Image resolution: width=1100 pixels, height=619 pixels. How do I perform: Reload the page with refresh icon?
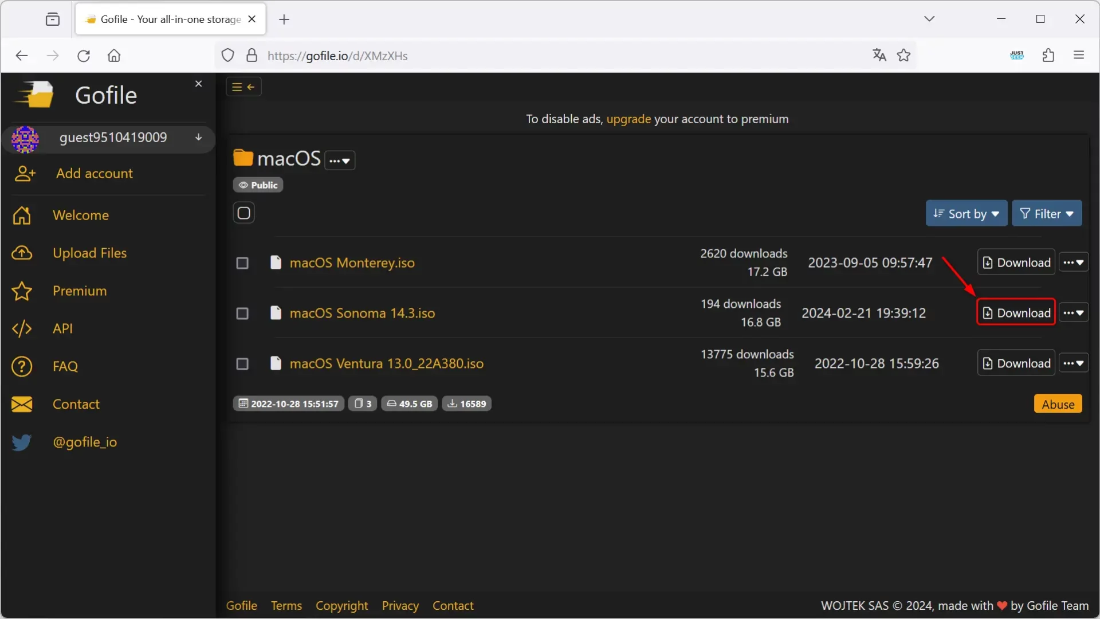(x=84, y=56)
